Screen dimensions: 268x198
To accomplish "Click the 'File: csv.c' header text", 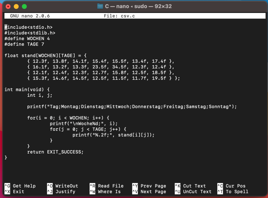I will point(119,16).
